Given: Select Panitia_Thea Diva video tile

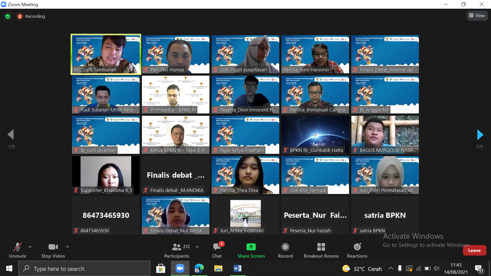Looking at the screenshot, I should tap(245, 175).
